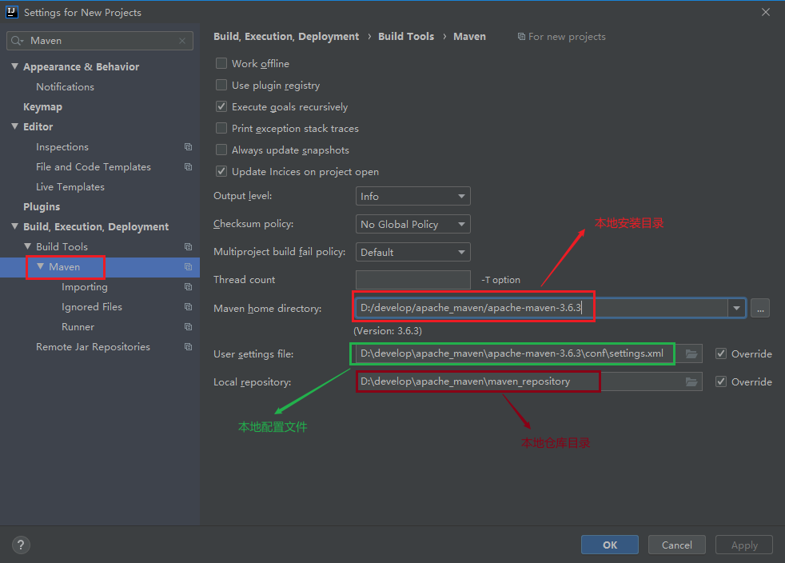Image resolution: width=785 pixels, height=563 pixels.
Task: Open Inspections settings page
Action: tap(62, 147)
